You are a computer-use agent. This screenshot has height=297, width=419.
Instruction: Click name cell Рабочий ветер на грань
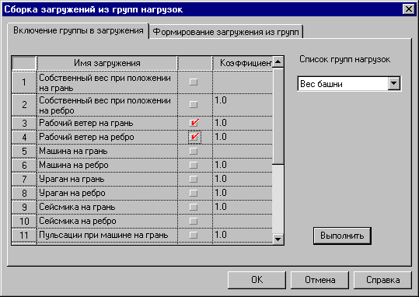point(107,123)
